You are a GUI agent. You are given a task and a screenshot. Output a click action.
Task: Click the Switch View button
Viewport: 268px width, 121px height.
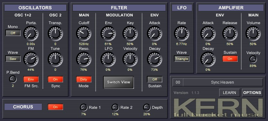click(x=119, y=82)
